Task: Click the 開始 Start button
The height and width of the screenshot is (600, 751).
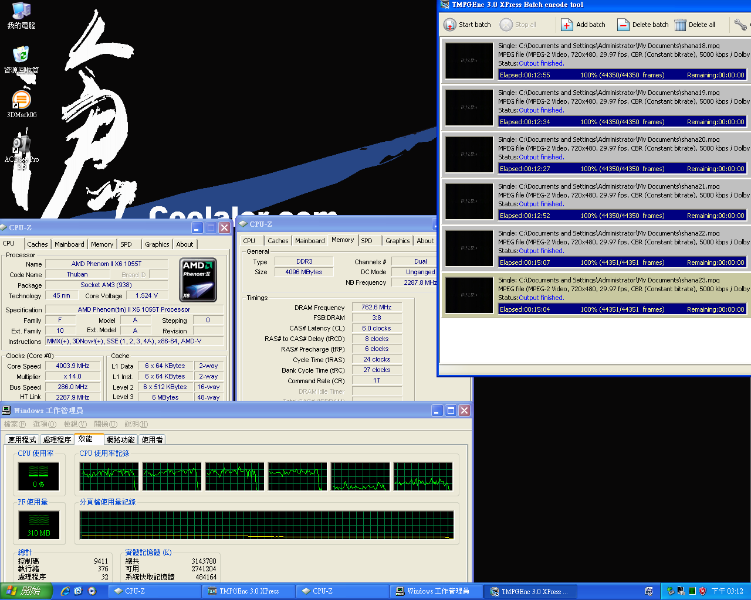Action: tap(26, 591)
